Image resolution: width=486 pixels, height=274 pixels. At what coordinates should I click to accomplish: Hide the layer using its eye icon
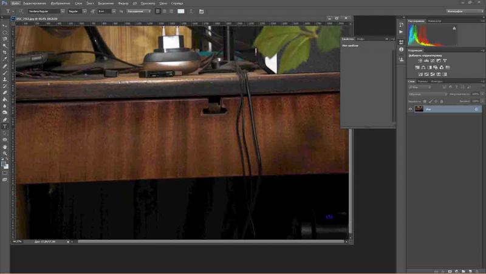click(411, 109)
